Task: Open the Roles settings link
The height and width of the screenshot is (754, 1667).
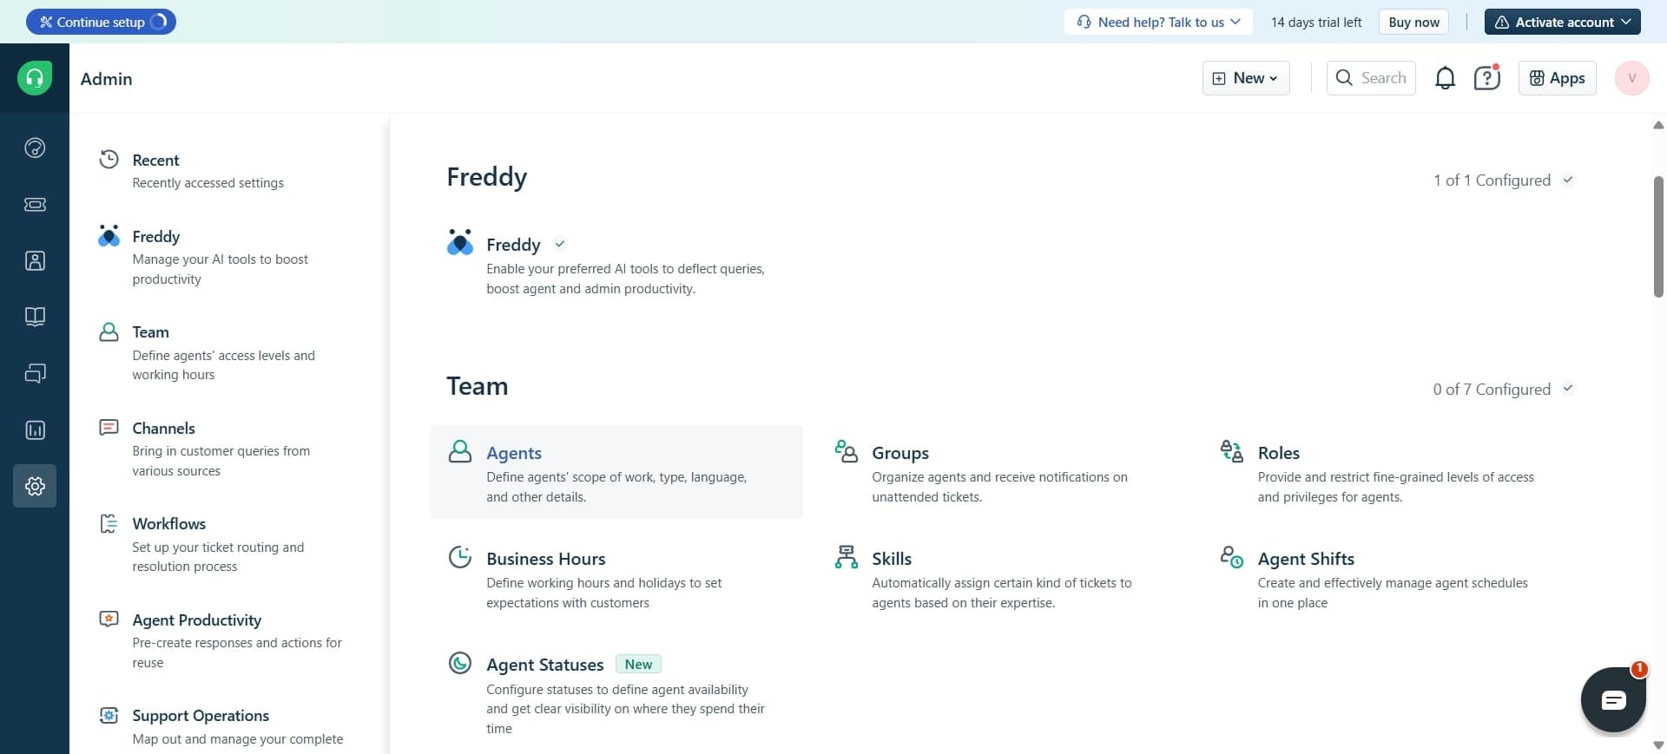Action: pos(1278,453)
